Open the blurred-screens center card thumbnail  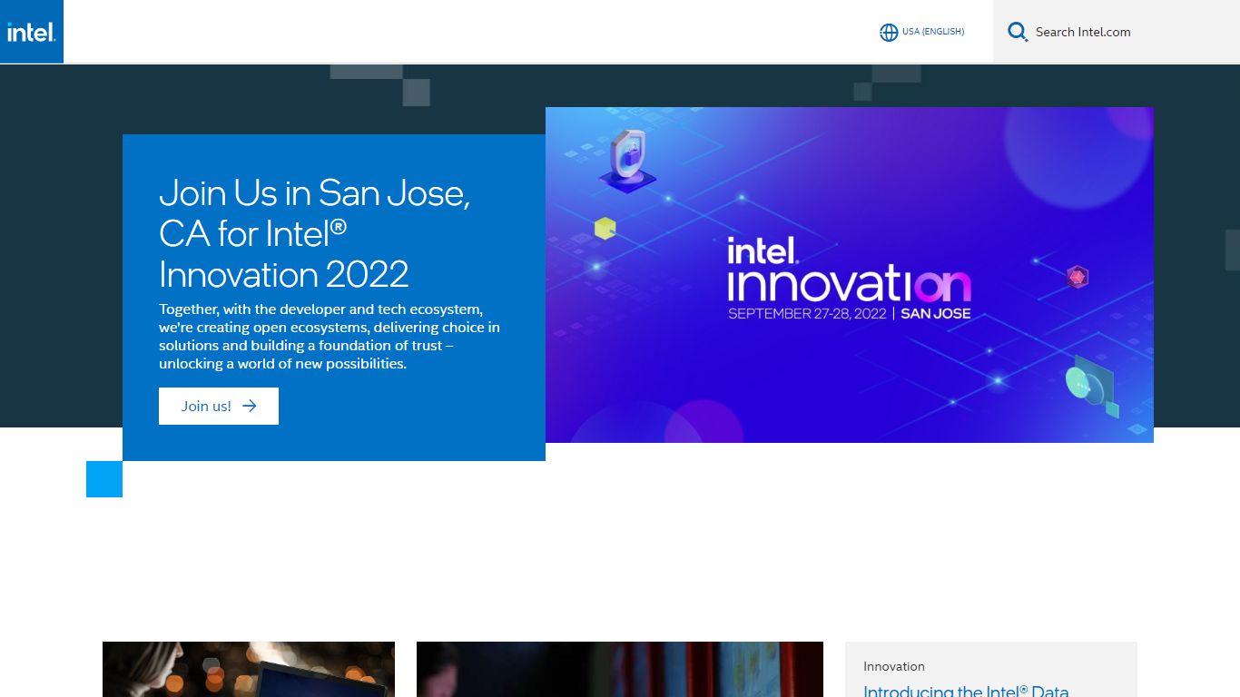(620, 669)
